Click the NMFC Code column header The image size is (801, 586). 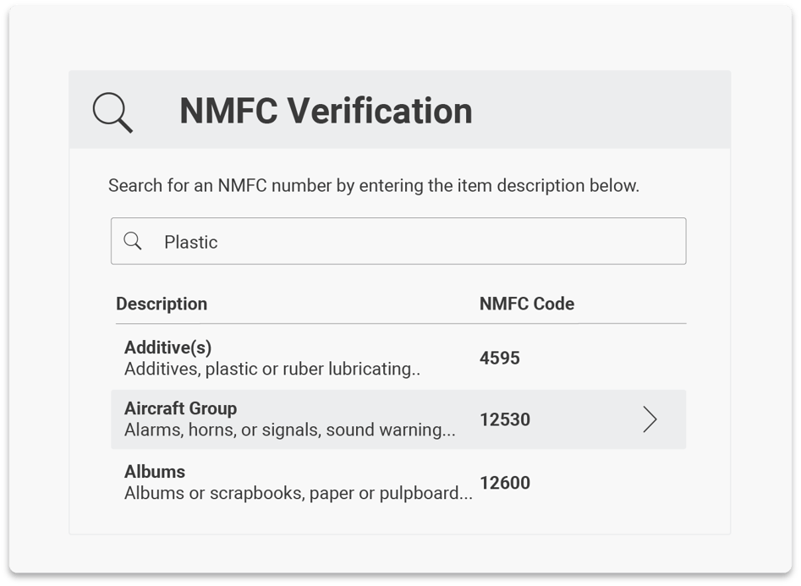pos(527,304)
